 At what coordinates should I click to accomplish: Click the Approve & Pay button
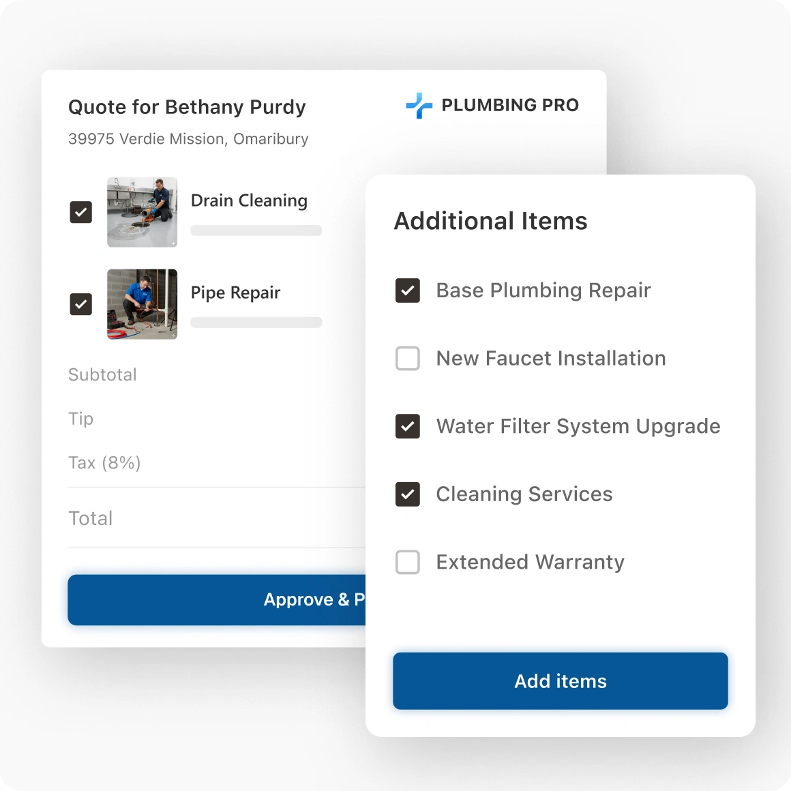coord(217,599)
